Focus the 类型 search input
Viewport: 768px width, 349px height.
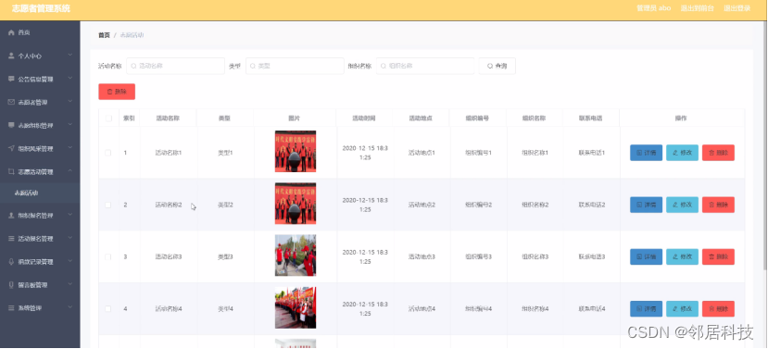295,66
